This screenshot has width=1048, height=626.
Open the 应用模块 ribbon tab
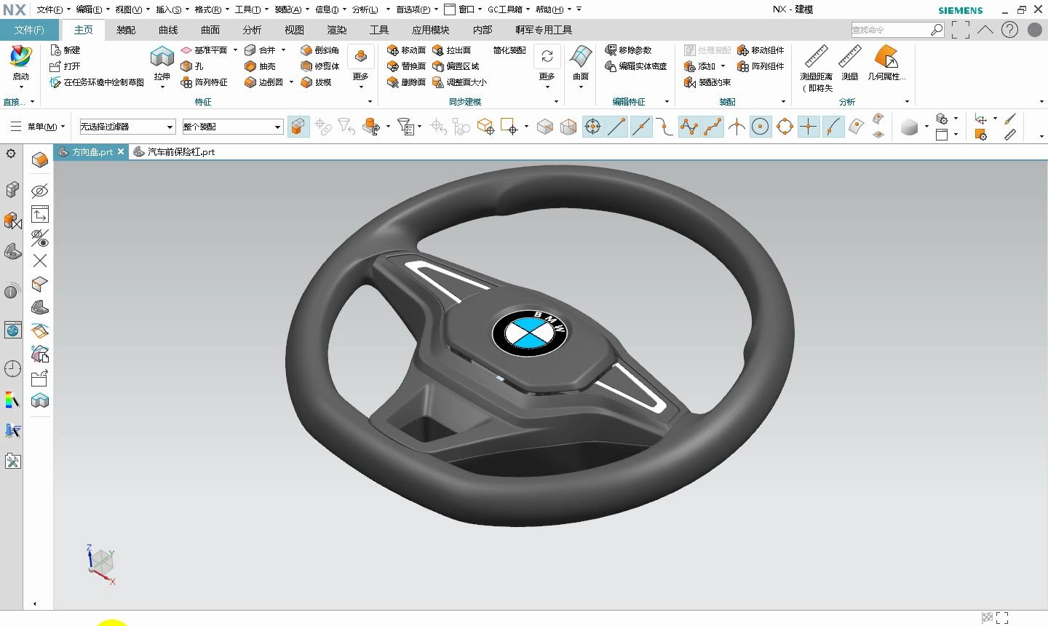click(430, 30)
